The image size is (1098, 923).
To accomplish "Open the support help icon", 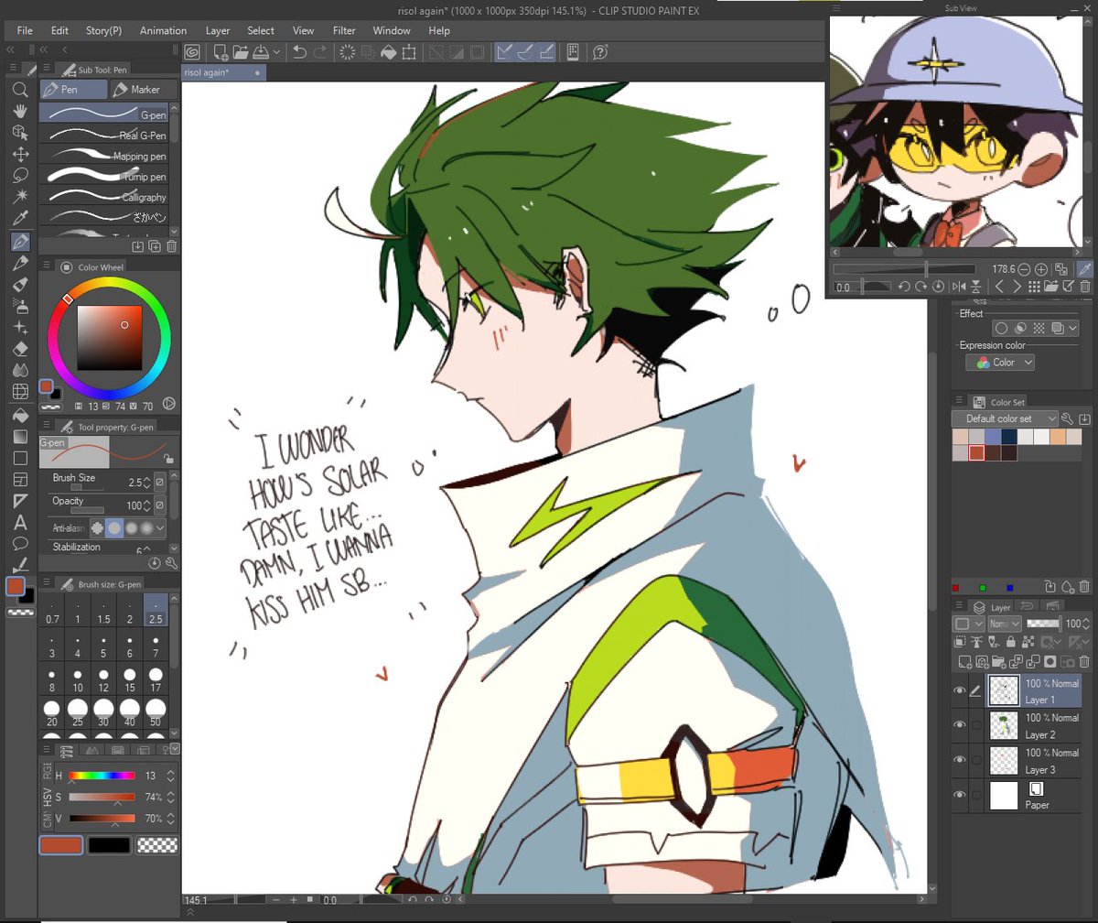I will [x=600, y=52].
